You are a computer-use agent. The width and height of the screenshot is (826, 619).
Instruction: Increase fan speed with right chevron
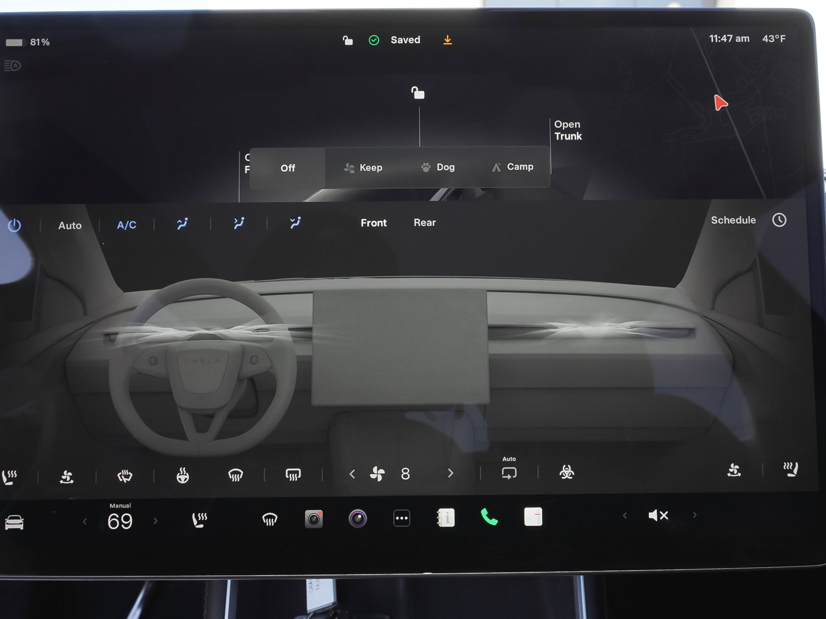pyautogui.click(x=450, y=474)
